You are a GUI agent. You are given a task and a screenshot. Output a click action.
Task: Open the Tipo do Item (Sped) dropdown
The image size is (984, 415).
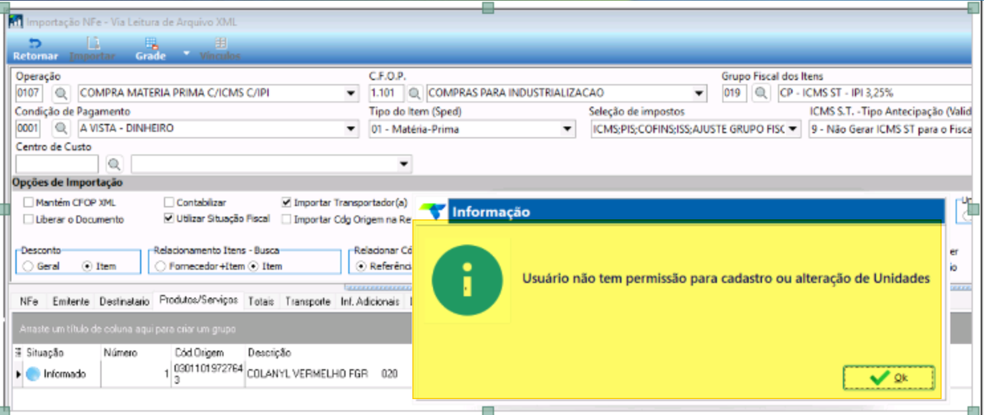567,129
